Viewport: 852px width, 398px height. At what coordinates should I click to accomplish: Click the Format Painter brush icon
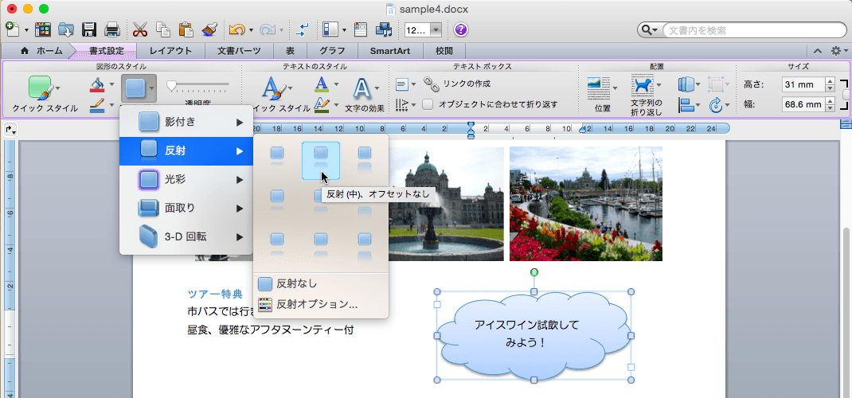click(209, 30)
